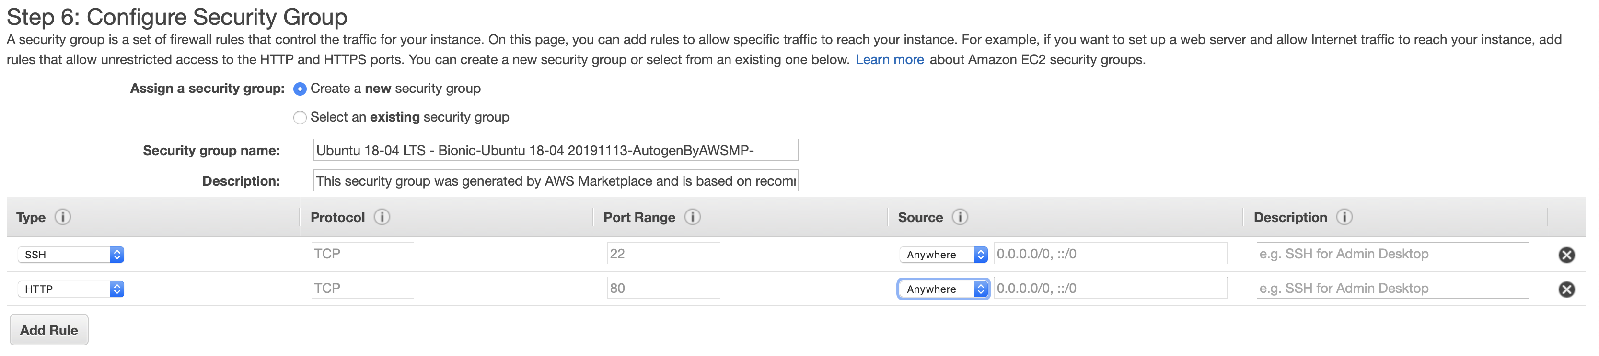Select an existing security group option
1599x356 pixels.
(300, 118)
